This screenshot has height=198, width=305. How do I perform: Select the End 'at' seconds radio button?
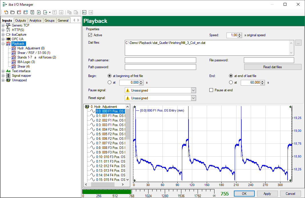tap(231, 82)
